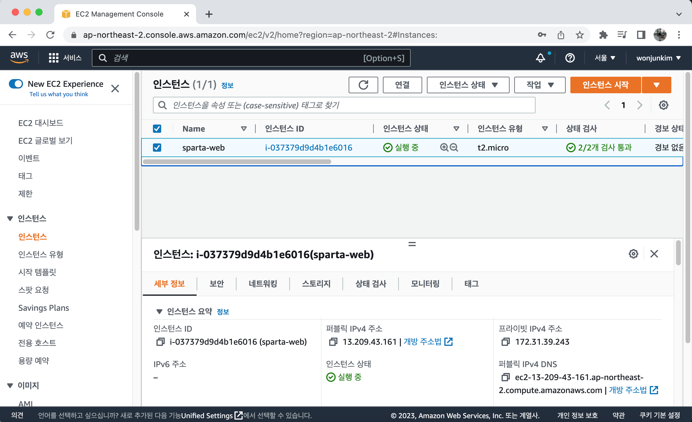Open saved passwords key icon
The image size is (692, 422).
(x=542, y=35)
